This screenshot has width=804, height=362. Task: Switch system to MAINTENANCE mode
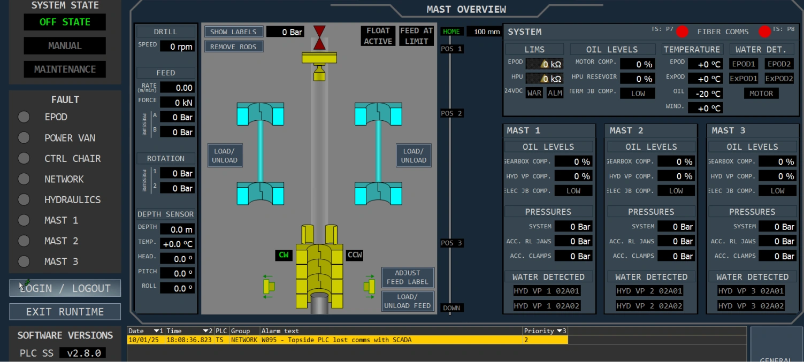coord(65,70)
